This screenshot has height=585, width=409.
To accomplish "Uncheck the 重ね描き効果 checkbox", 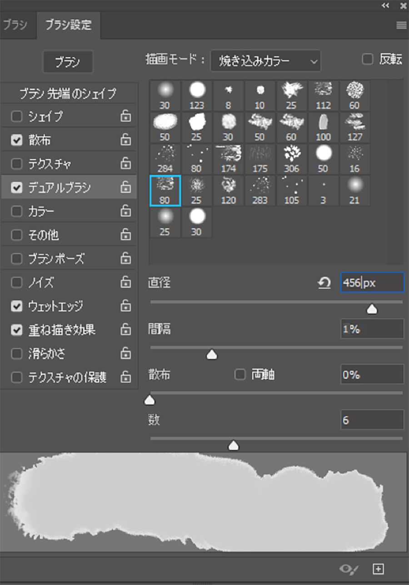I will (16, 330).
